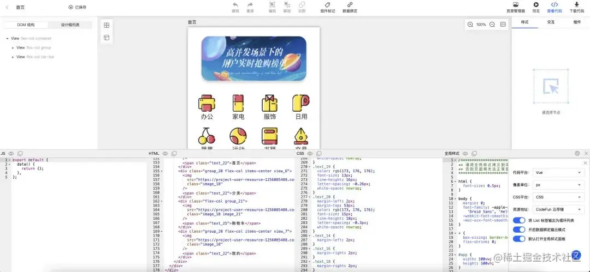Toggle 将 List 标签输出为循环列表 switch
This screenshot has height=272, width=590.
pyautogui.click(x=519, y=220)
